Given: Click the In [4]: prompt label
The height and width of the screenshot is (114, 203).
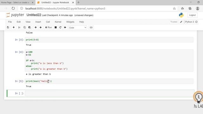Looking at the screenshot, I should [19, 52].
